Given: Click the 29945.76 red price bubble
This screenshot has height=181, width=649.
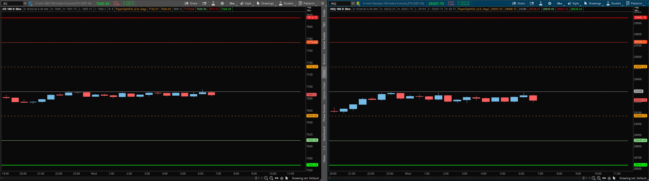Looking at the screenshot, I should (x=640, y=17).
